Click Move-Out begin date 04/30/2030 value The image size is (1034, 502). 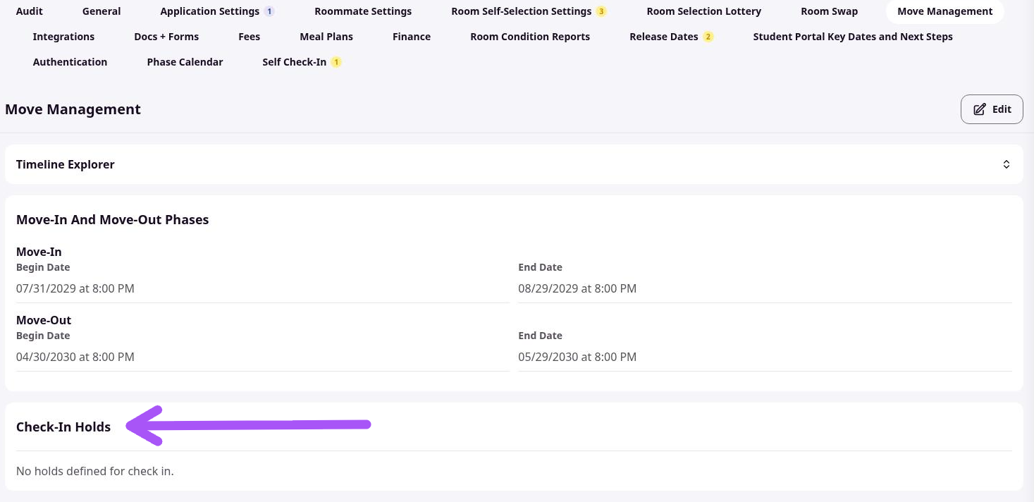75,357
